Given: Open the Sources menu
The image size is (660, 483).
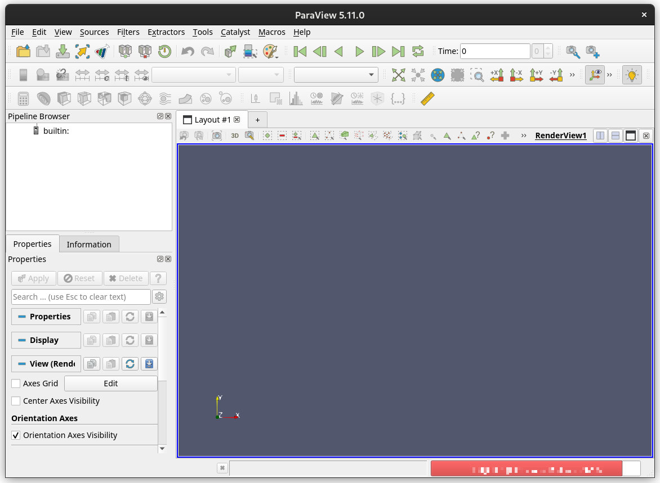Looking at the screenshot, I should pos(94,32).
